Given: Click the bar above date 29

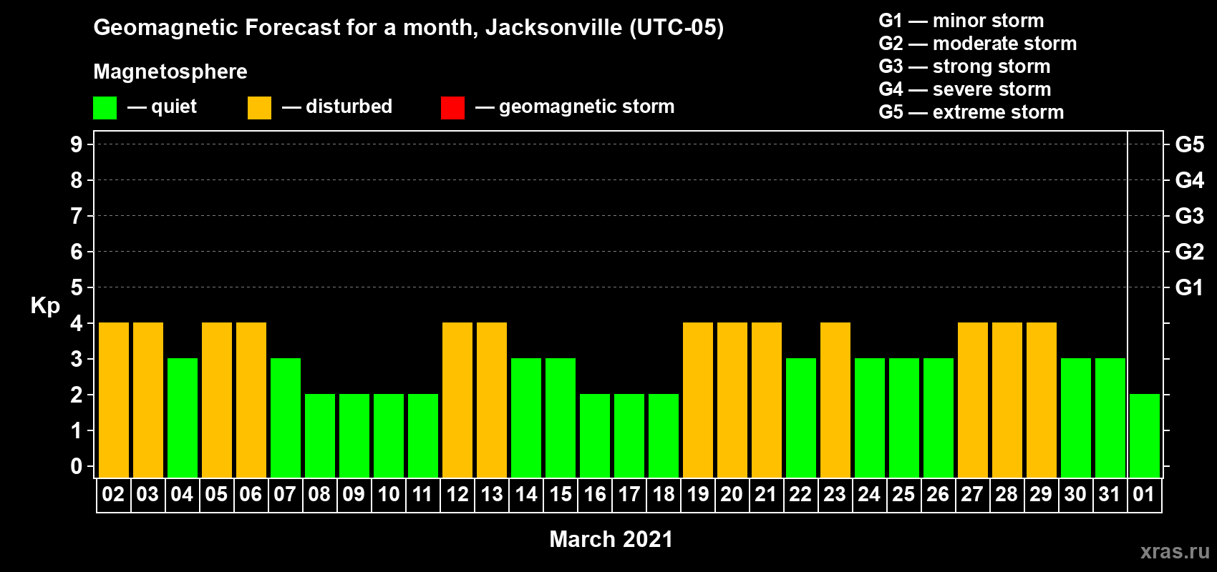Looking at the screenshot, I should click(x=1042, y=400).
